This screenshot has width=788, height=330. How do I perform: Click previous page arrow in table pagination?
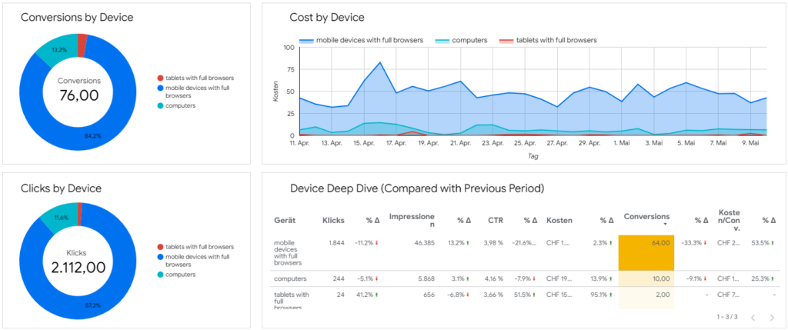[753, 317]
